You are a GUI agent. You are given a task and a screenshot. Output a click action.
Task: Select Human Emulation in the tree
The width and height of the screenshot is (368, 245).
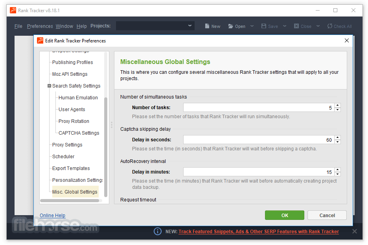coord(78,97)
